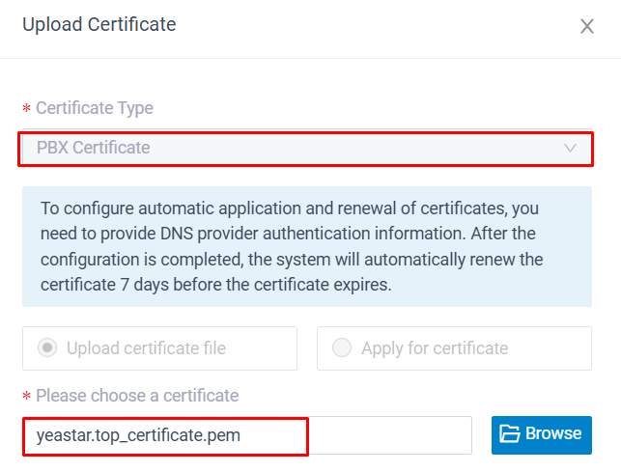The height and width of the screenshot is (472, 621).
Task: Click the folder icon inside Browse
Action: 509,433
